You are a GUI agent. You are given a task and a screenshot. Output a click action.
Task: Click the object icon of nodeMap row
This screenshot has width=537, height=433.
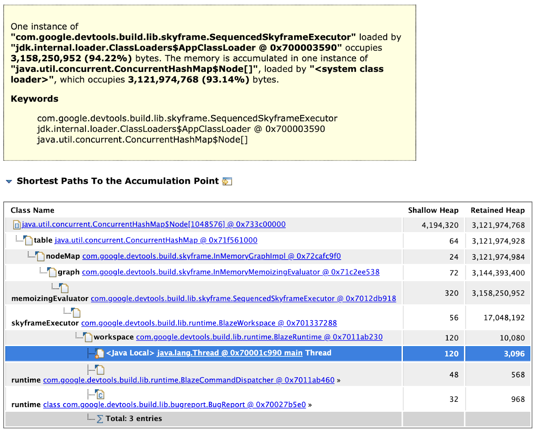click(x=40, y=256)
